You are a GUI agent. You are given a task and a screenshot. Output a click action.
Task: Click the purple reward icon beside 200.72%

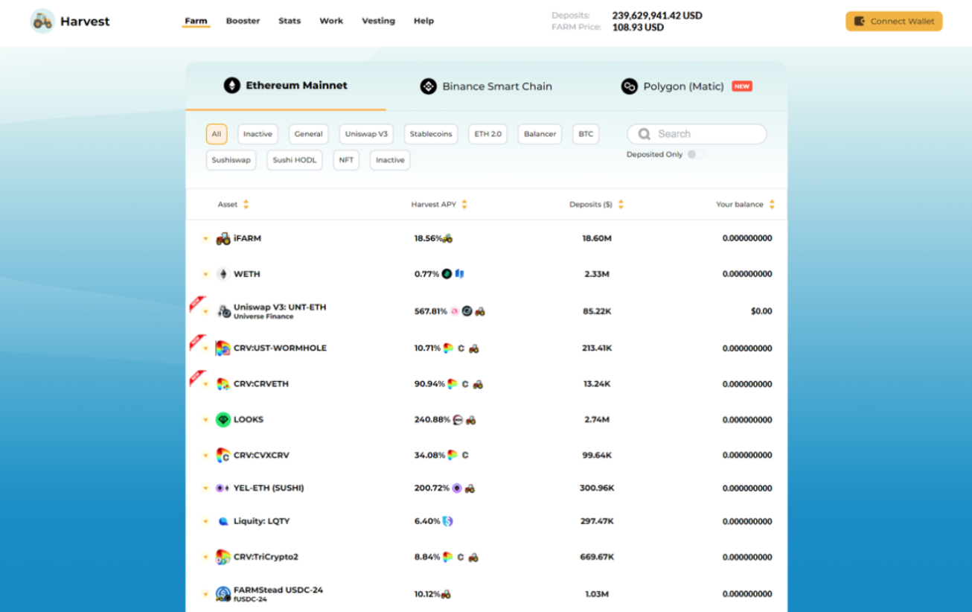point(457,488)
